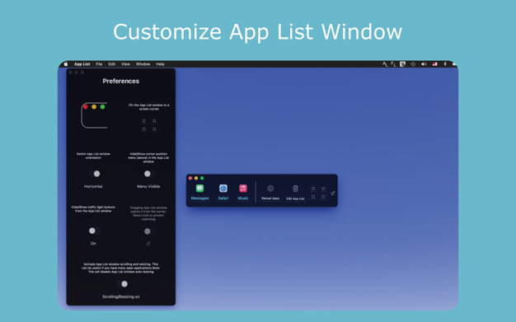Click the 'Menu Visible' label text
The height and width of the screenshot is (322, 516).
tap(148, 186)
